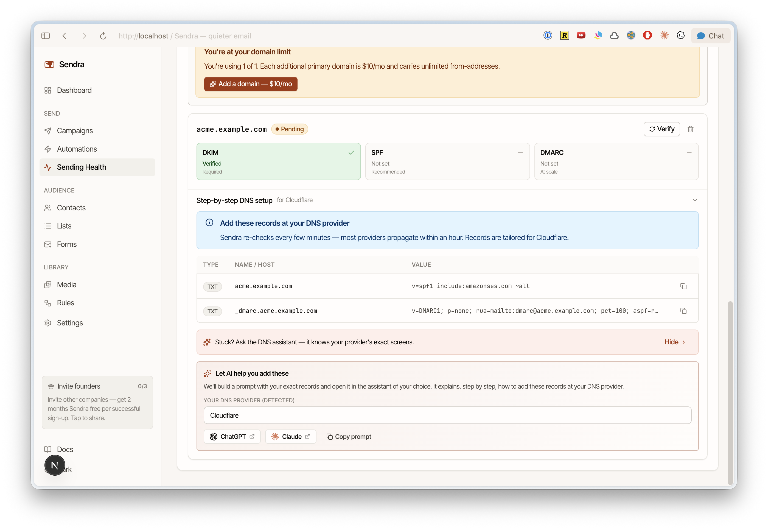Click the cloud extension icon
The width and height of the screenshot is (768, 530).
[x=614, y=35]
